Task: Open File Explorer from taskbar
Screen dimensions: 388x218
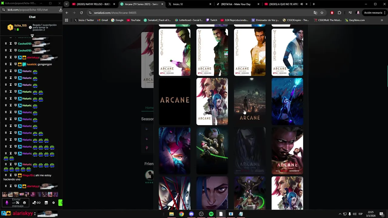Action: pyautogui.click(x=171, y=214)
